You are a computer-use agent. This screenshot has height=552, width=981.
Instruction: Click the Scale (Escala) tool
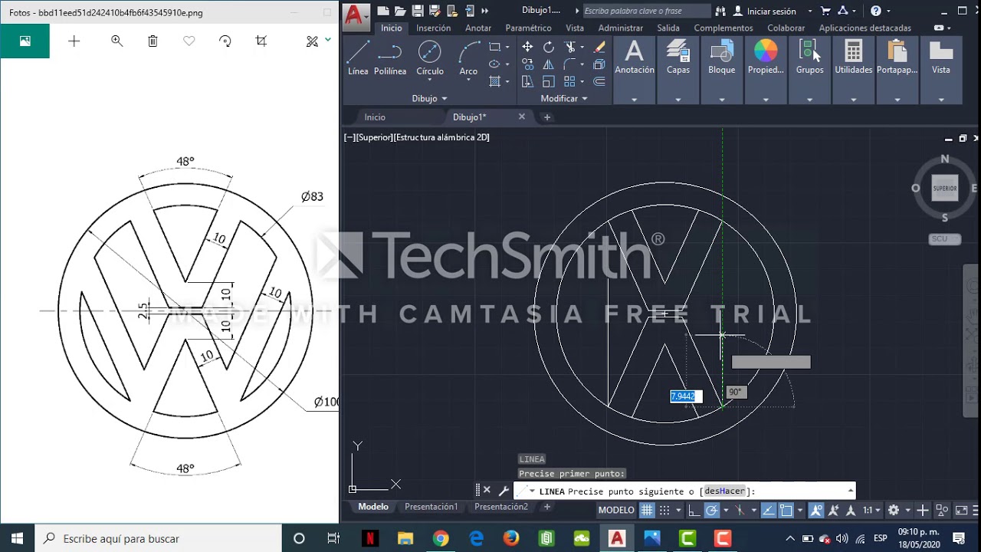click(x=549, y=81)
